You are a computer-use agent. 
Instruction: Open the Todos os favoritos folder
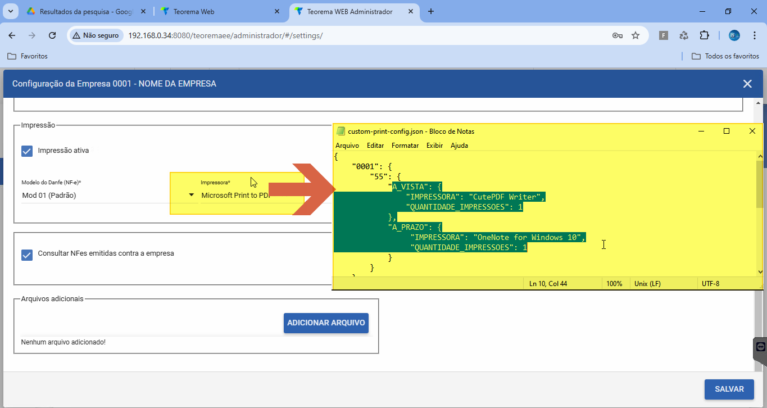click(725, 56)
